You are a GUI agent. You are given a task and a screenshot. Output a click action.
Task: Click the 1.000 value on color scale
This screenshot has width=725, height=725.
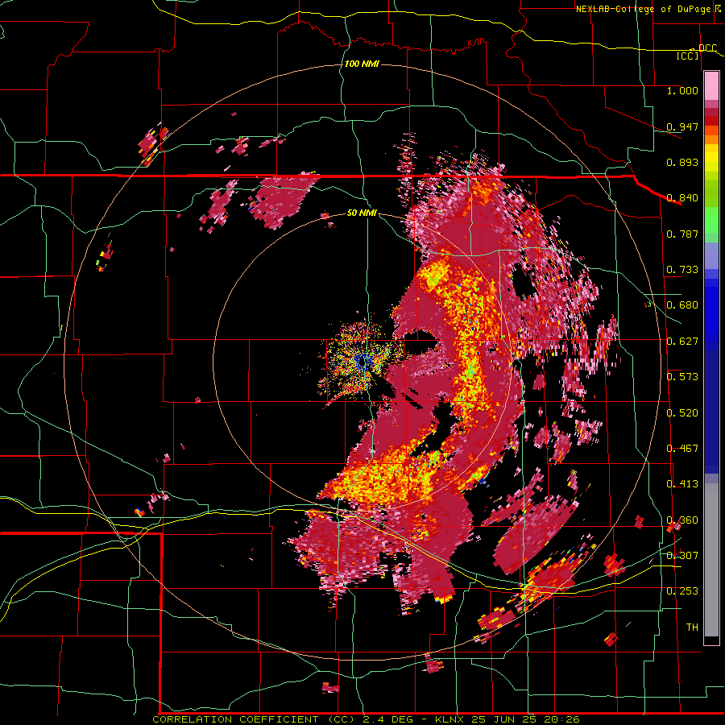click(x=682, y=90)
